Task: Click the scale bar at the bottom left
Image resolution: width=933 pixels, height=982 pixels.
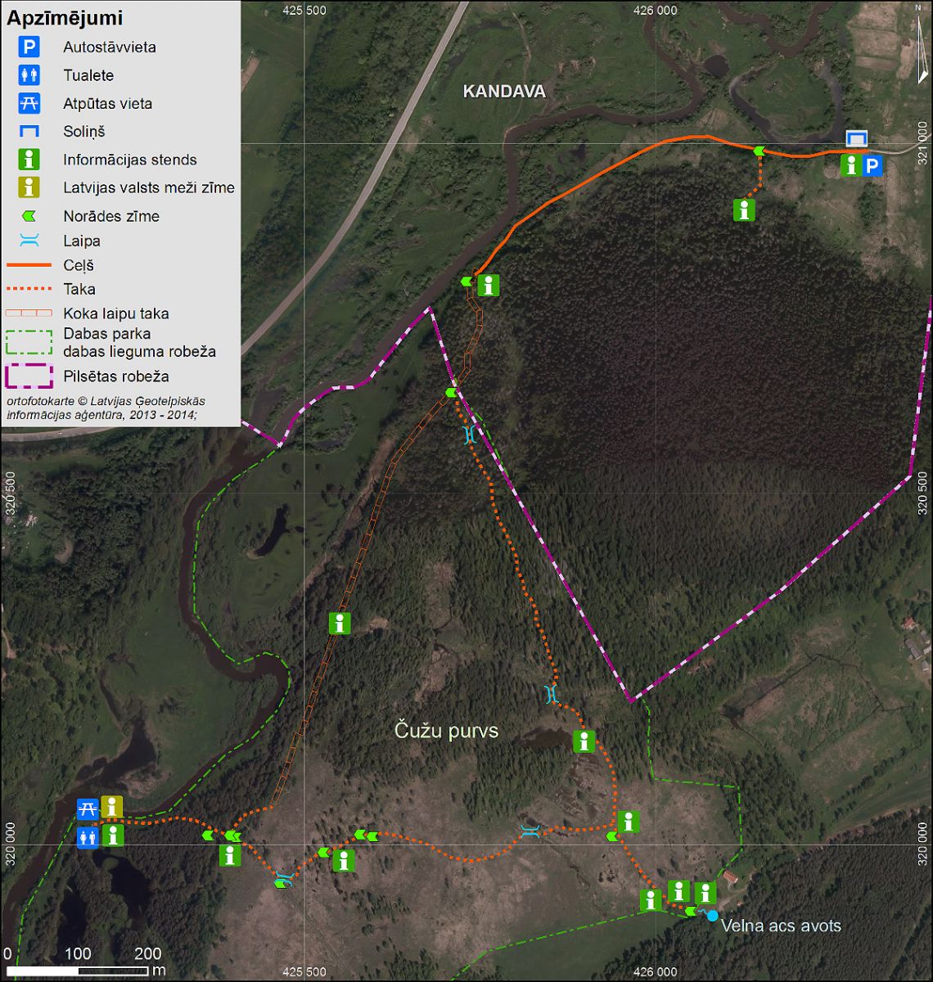Action: point(79,971)
